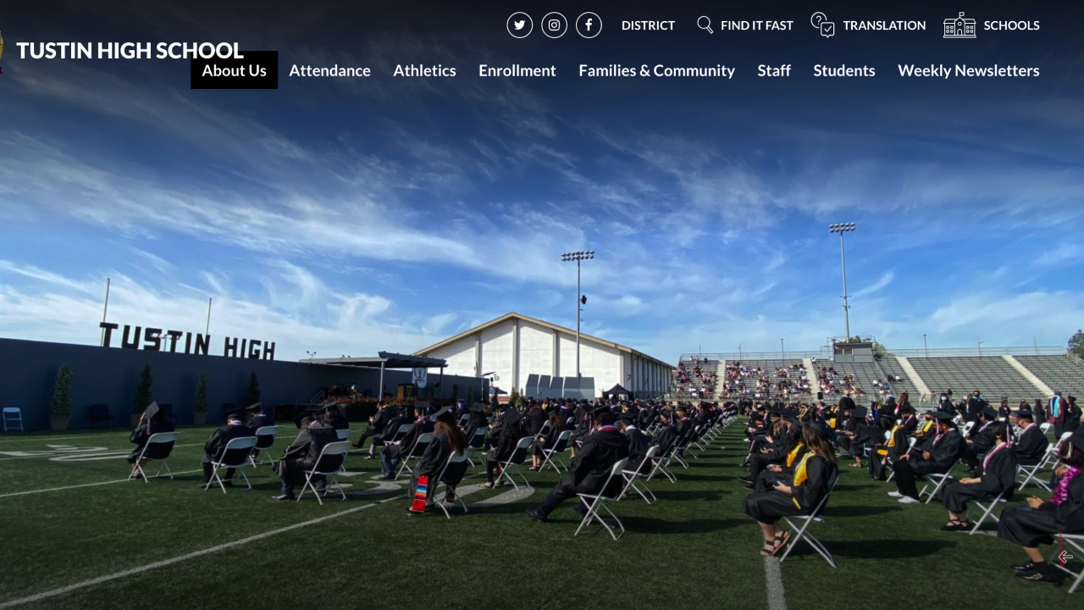Expand the Attendance menu
Image resolution: width=1084 pixels, height=610 pixels.
[329, 70]
